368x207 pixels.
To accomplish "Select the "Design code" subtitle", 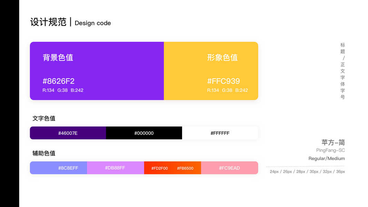I will point(93,23).
